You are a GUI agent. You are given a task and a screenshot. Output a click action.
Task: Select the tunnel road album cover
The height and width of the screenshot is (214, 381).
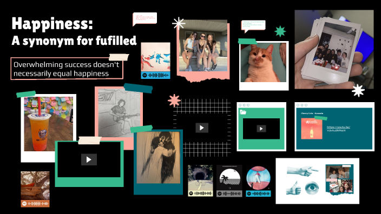coord(200,178)
